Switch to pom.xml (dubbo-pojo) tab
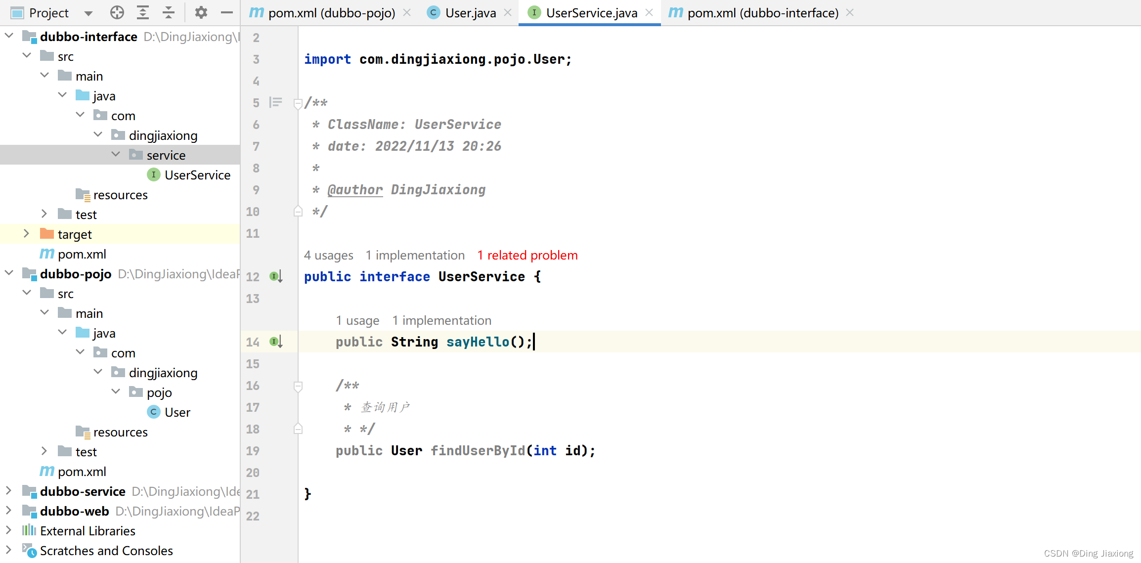 pyautogui.click(x=331, y=13)
